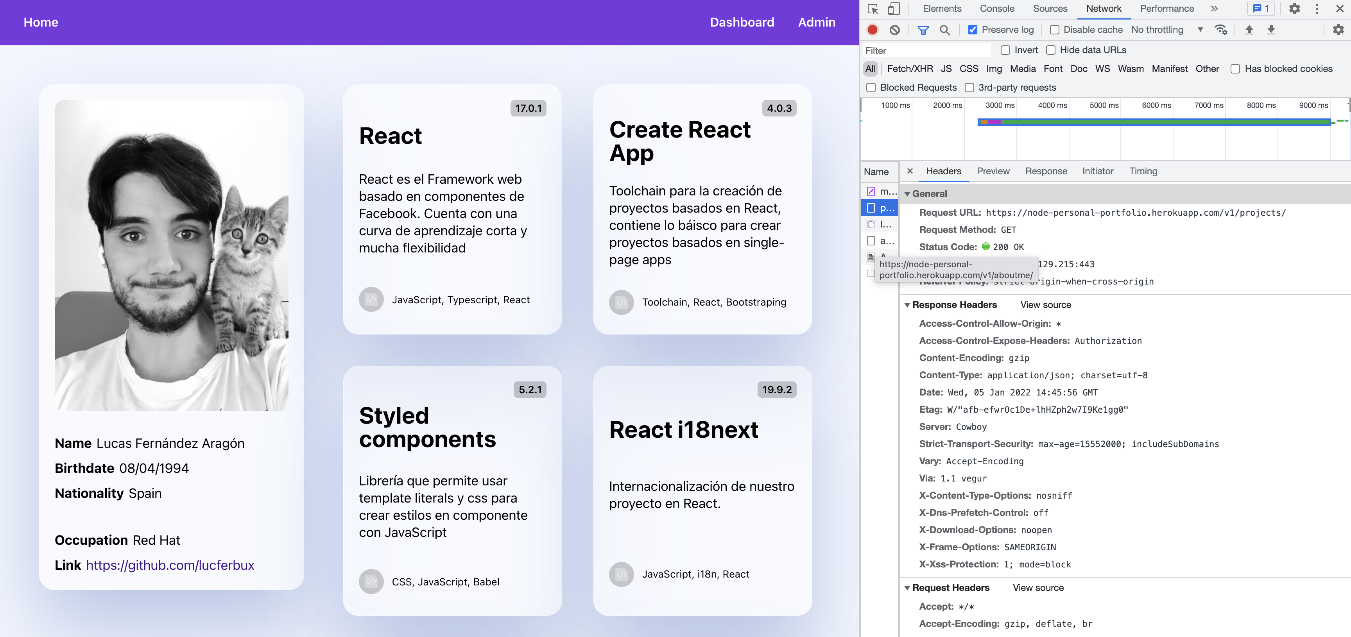This screenshot has height=637, width=1351.
Task: Go to the Dashboard nav link
Action: click(741, 23)
